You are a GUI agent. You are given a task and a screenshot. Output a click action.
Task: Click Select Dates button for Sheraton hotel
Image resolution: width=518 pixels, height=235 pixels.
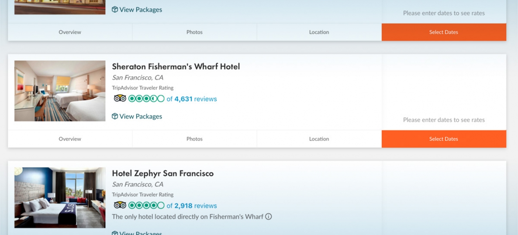[x=444, y=139]
